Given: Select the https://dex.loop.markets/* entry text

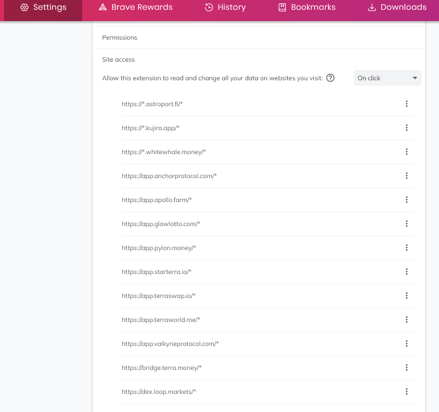Looking at the screenshot, I should [x=159, y=392].
